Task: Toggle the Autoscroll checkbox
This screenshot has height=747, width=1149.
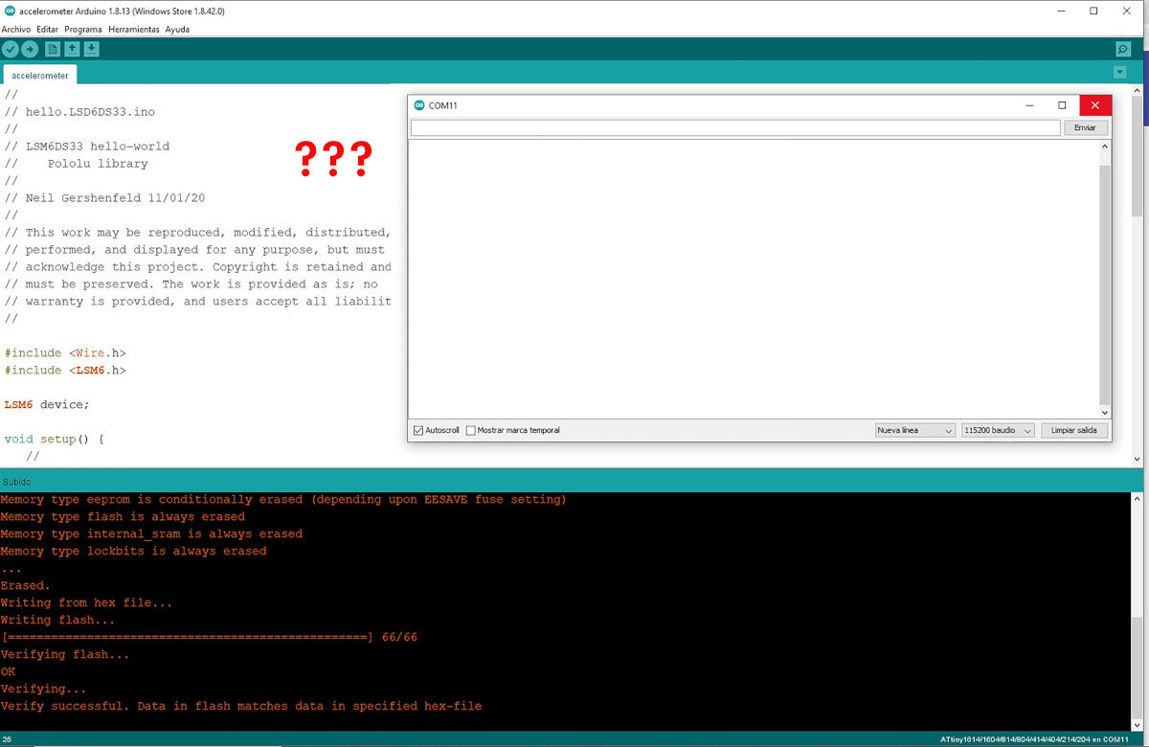Action: tap(418, 431)
